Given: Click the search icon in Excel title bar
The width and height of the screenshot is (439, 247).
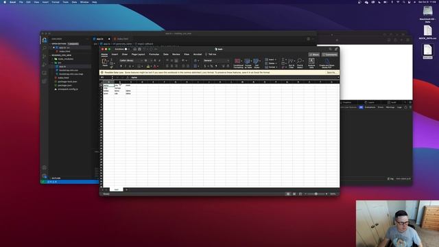Looking at the screenshot, I should [x=331, y=49].
